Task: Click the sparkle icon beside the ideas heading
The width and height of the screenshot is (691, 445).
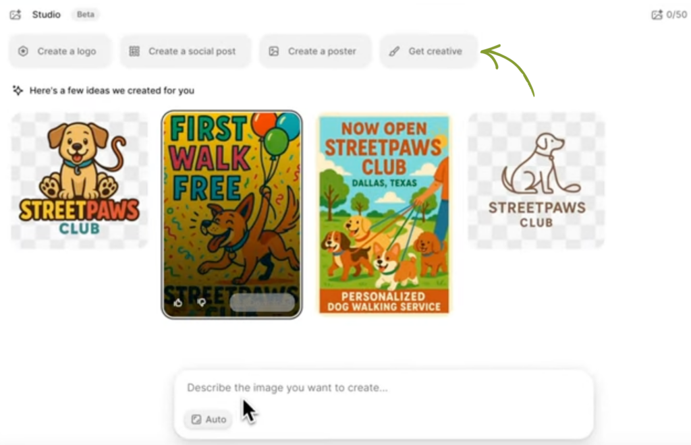Action: [18, 90]
